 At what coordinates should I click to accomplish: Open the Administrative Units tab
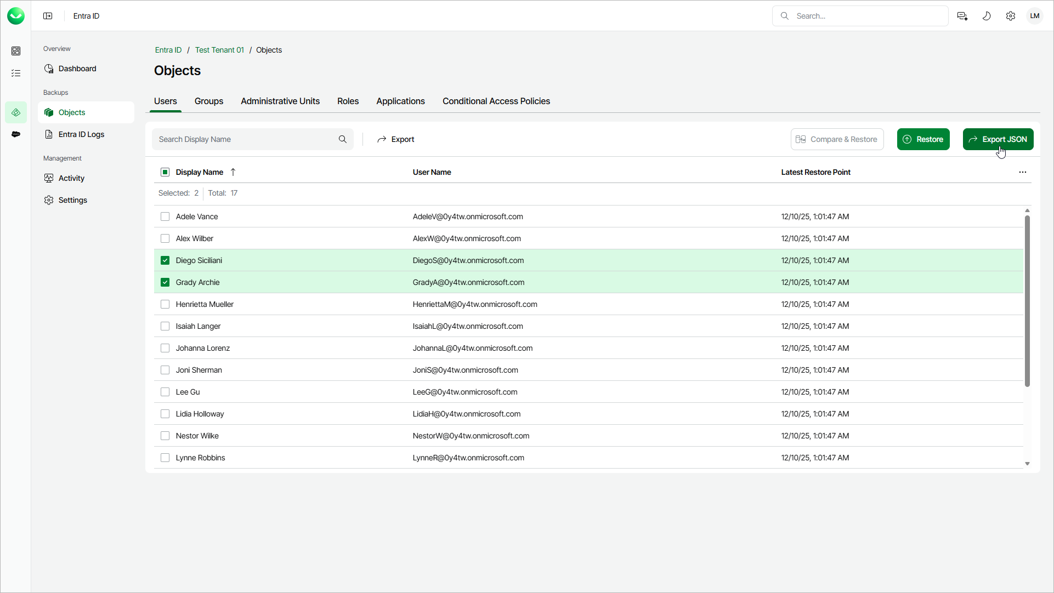pos(280,101)
